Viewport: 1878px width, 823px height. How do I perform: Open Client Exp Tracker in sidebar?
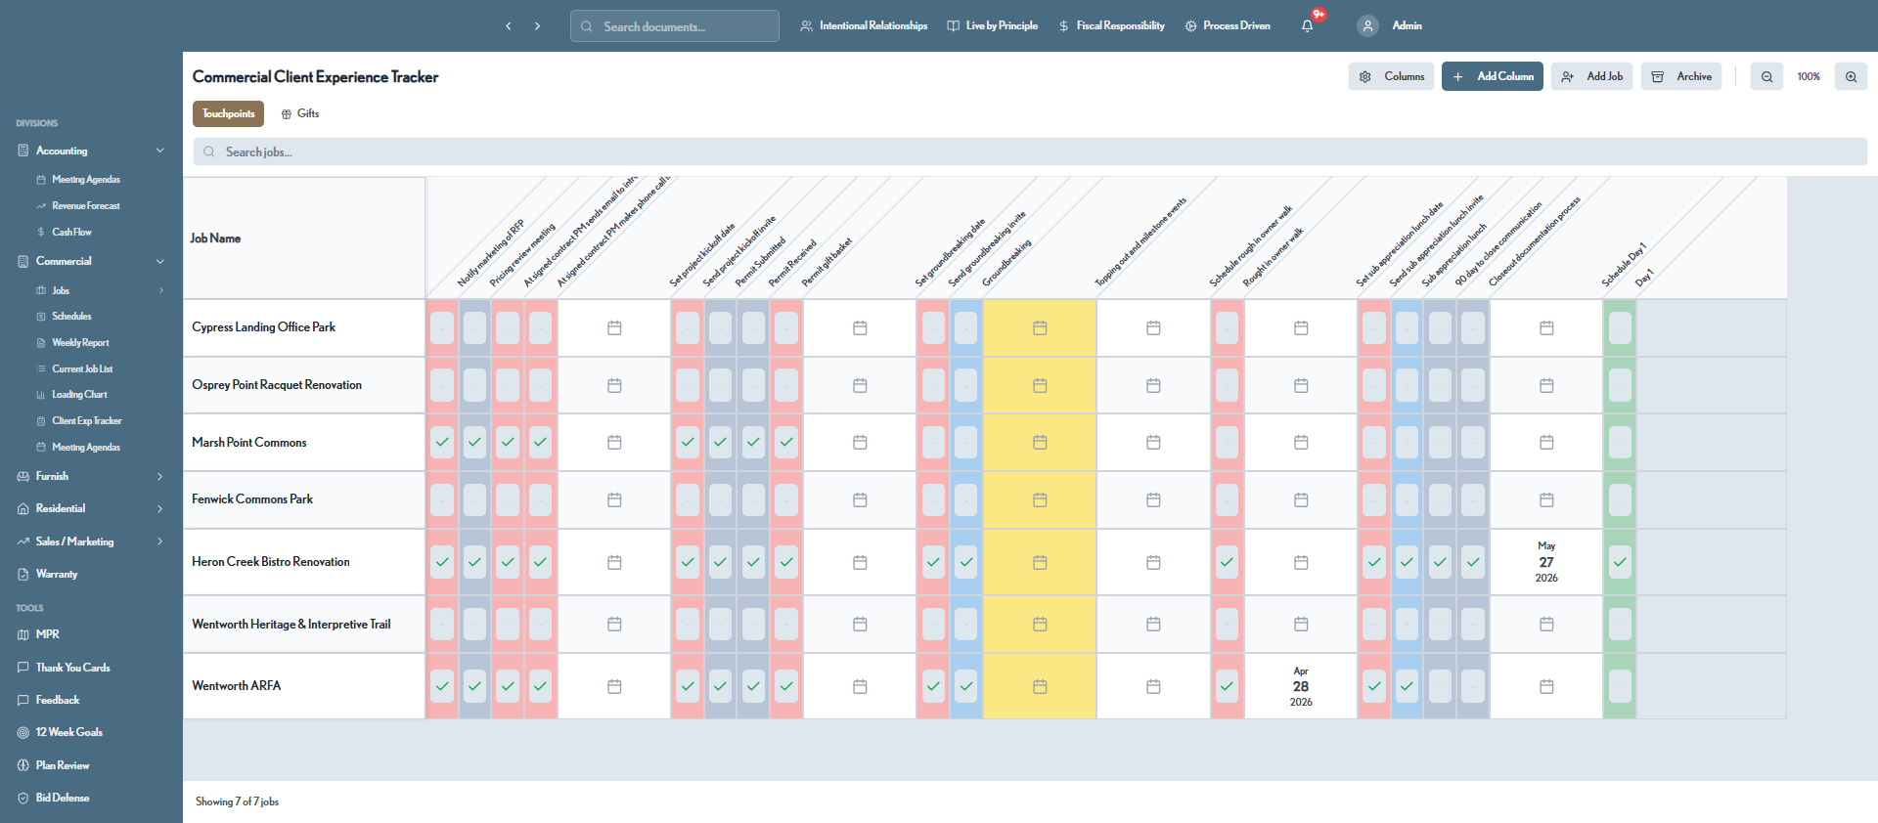click(x=86, y=421)
